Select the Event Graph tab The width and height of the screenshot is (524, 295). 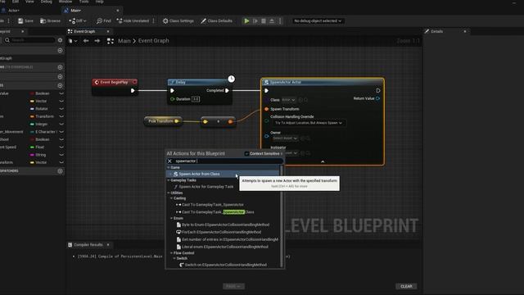point(84,31)
